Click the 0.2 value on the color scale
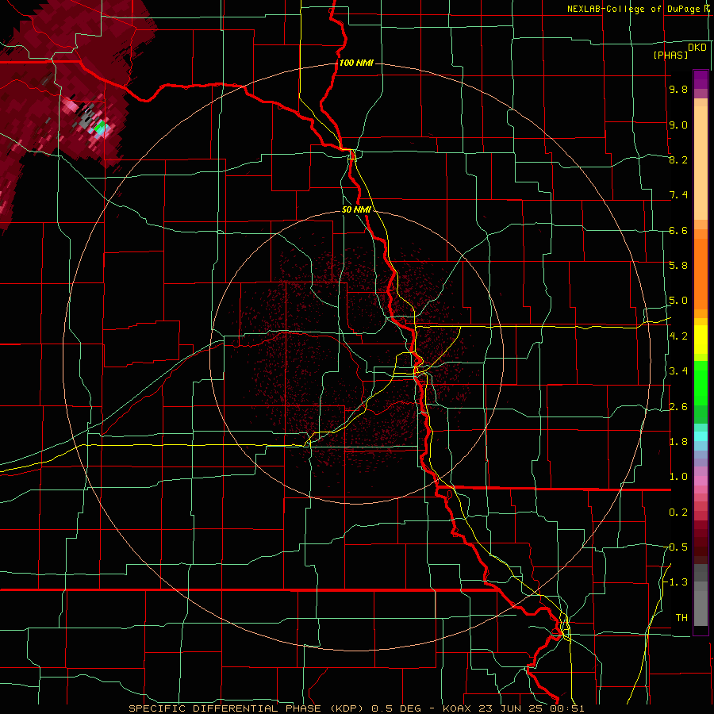Viewport: 714px width, 714px height. pos(678,512)
